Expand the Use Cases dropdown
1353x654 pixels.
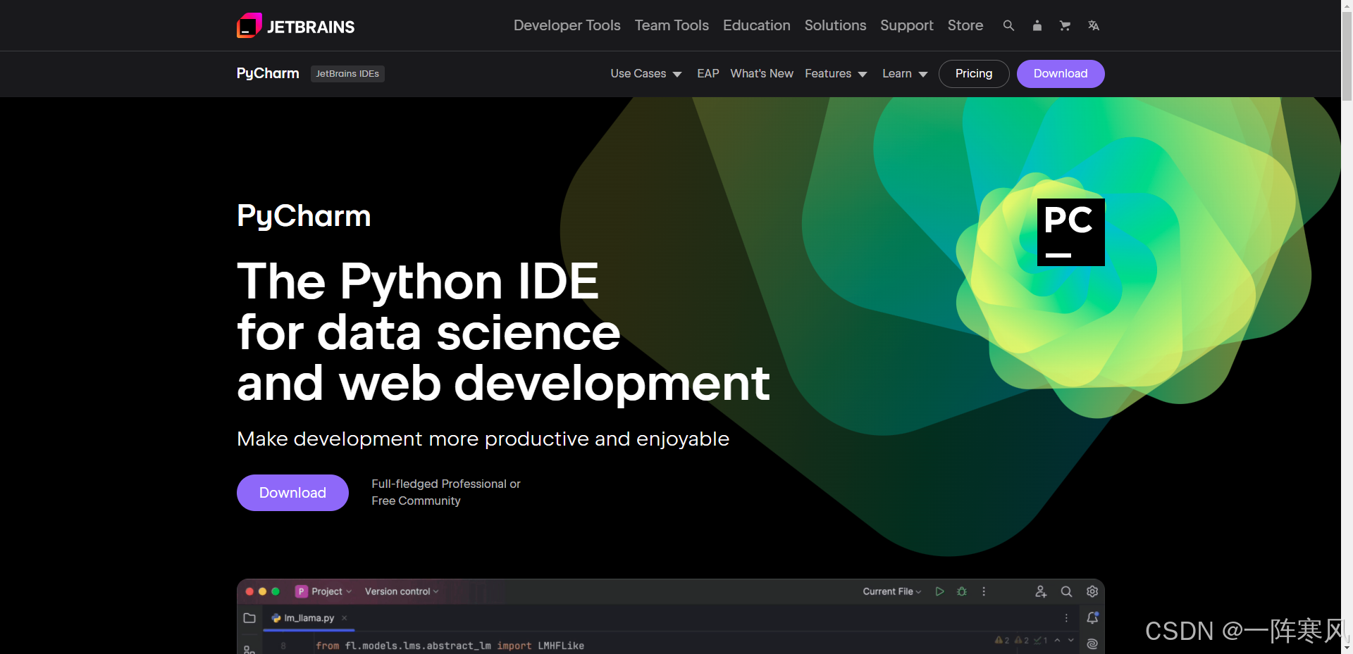tap(645, 73)
